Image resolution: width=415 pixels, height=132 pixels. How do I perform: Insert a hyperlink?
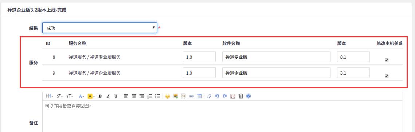pyautogui.click(x=191, y=96)
